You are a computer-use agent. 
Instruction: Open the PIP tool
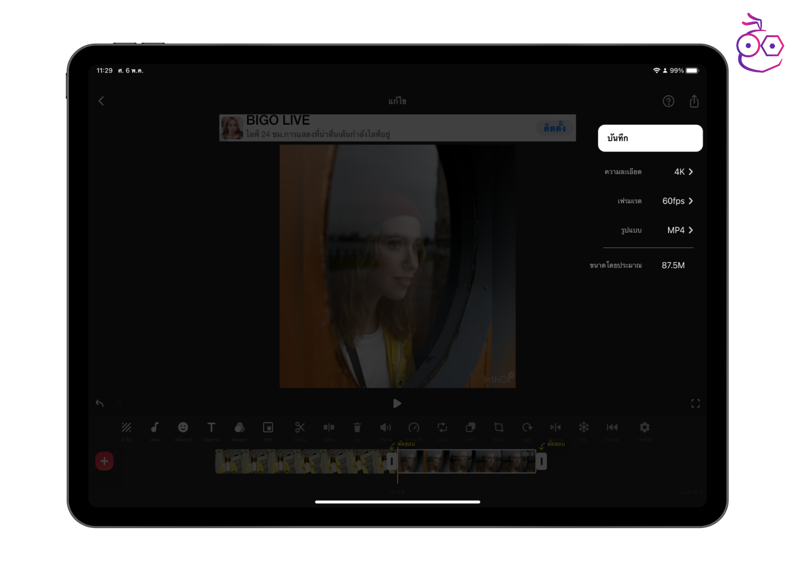pos(268,427)
